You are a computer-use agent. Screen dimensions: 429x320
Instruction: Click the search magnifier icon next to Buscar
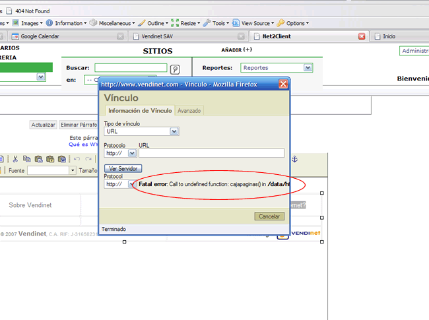tap(175, 69)
